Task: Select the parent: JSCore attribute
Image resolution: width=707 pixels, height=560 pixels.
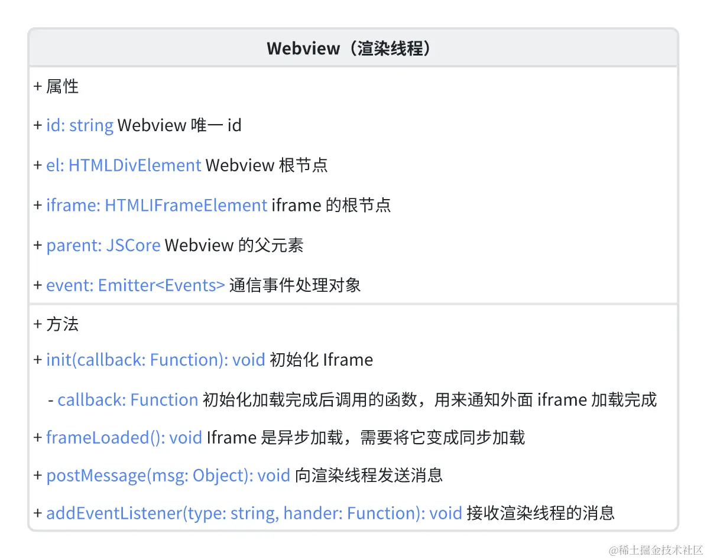Action: [x=103, y=245]
